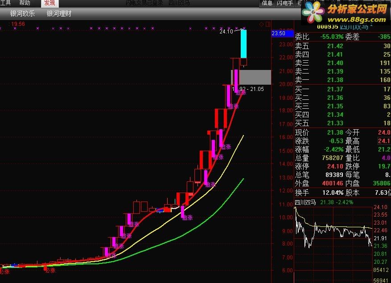391x283 pixels.
Task: Click the 19.92 - 21.05 gap label
Action: coord(248,89)
